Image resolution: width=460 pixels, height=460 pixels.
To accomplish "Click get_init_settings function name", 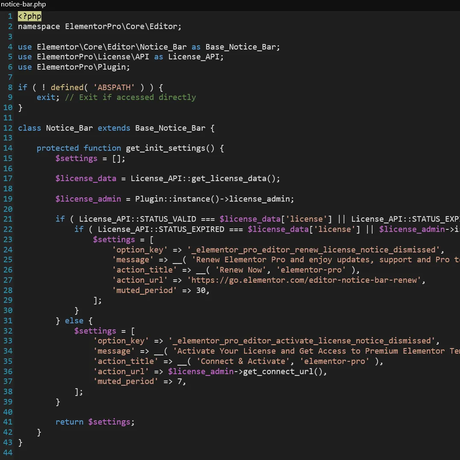I will 166,148.
